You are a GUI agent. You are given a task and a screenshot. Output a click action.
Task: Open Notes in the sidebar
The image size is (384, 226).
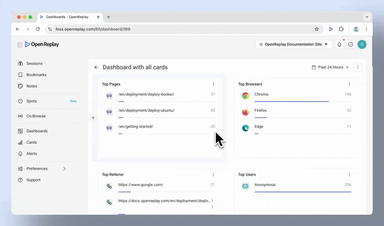pos(32,86)
